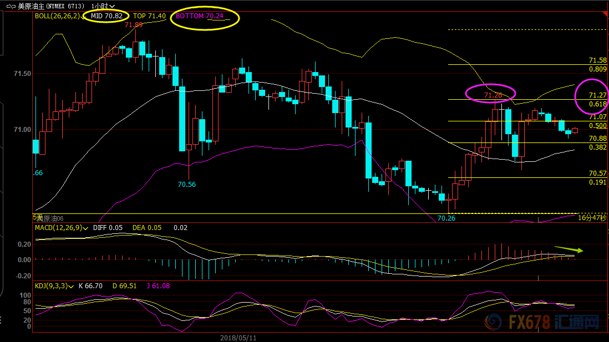Screen dimensions: 609x342
Task: Expand the BOLL(26,26,2) indicator dropdown
Action: (79, 16)
